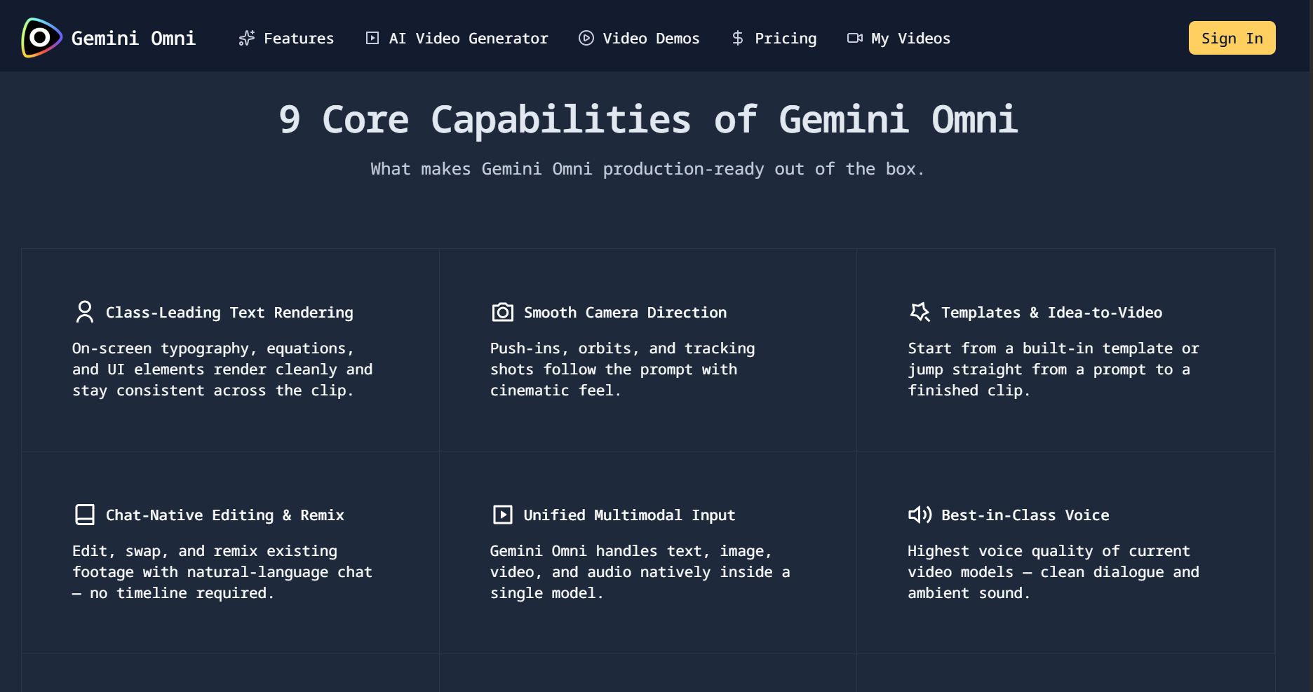Image resolution: width=1313 pixels, height=692 pixels.
Task: Open My Videos in the navbar
Action: pyautogui.click(x=899, y=38)
